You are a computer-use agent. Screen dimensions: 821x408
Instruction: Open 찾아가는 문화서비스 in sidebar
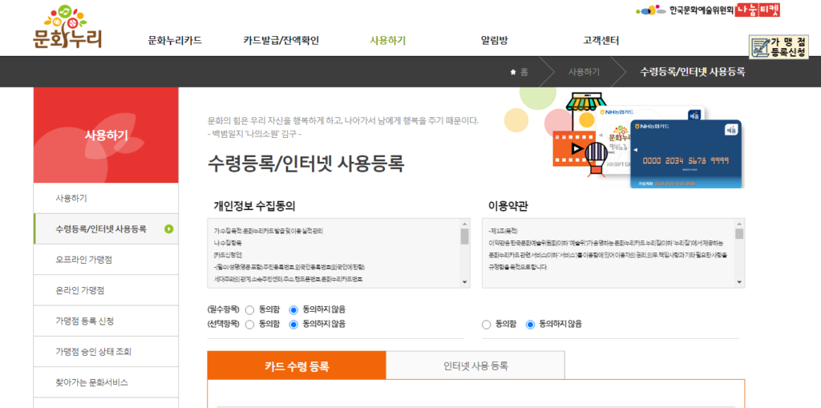pos(106,382)
